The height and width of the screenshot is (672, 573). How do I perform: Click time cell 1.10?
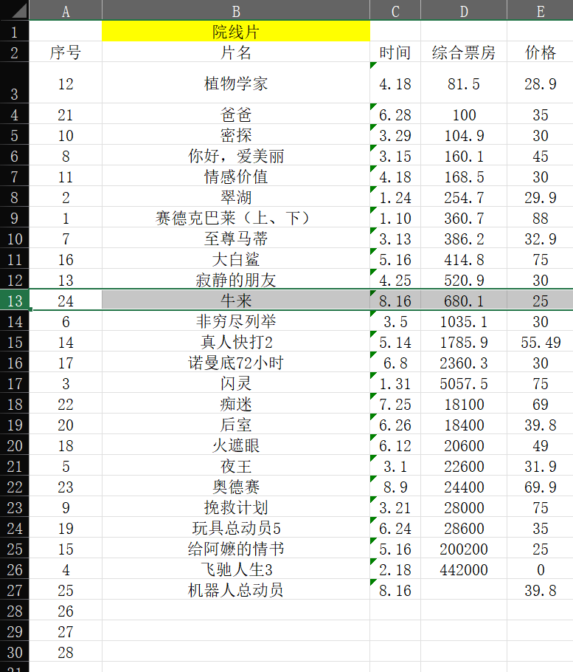pos(395,218)
